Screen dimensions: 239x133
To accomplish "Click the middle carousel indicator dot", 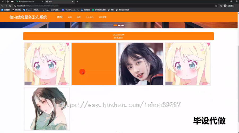I will click(119, 25).
